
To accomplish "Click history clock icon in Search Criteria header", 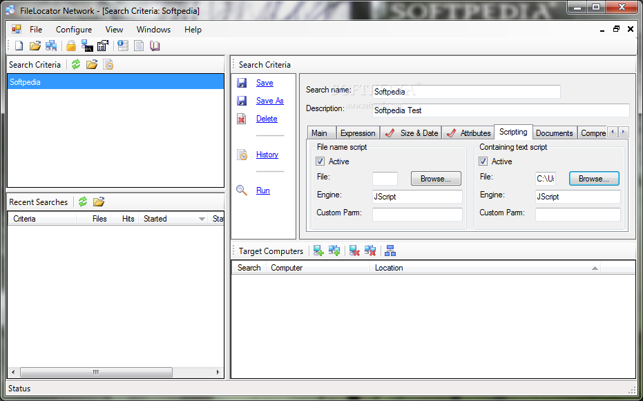I will pyautogui.click(x=108, y=64).
